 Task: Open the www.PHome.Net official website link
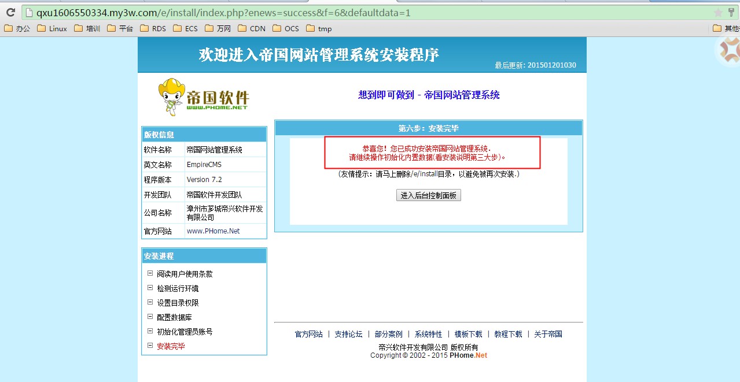coord(213,231)
